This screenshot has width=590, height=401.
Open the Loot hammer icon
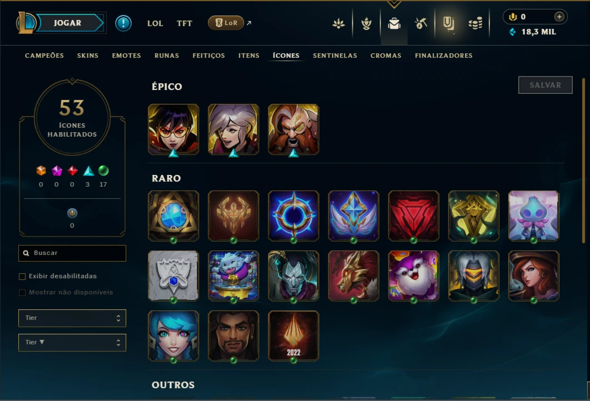[x=421, y=24]
